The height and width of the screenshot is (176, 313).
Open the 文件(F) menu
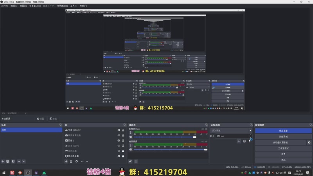pos(5,6)
